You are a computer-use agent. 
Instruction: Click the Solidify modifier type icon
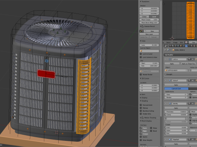pos(170,103)
